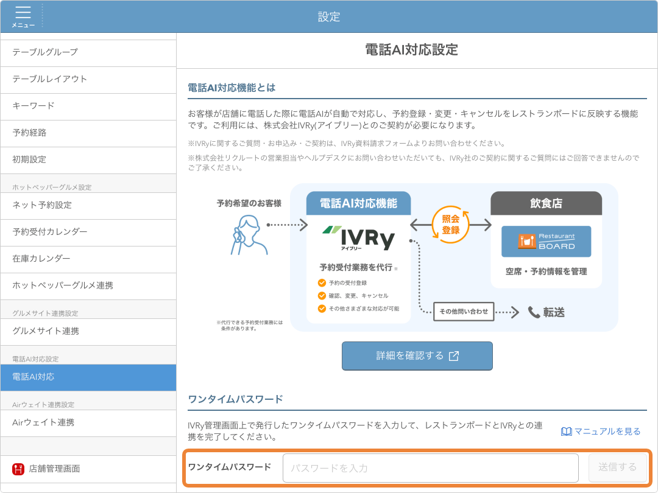The image size is (658, 493).
Task: Open 在庫カレンダー
Action: point(88,259)
